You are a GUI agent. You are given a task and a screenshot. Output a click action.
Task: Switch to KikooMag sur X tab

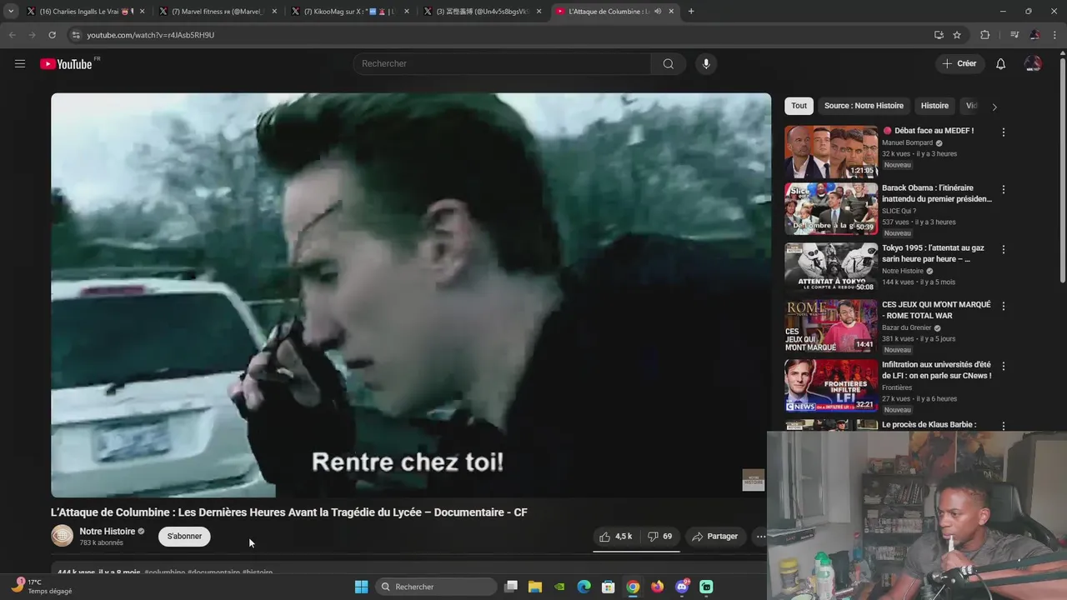[348, 12]
